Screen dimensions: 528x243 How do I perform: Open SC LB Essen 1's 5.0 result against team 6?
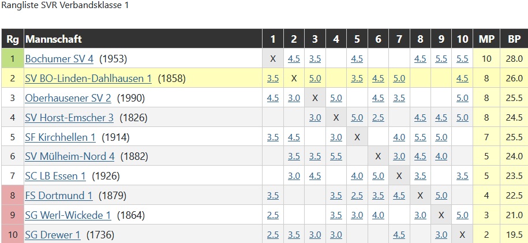pyautogui.click(x=378, y=176)
